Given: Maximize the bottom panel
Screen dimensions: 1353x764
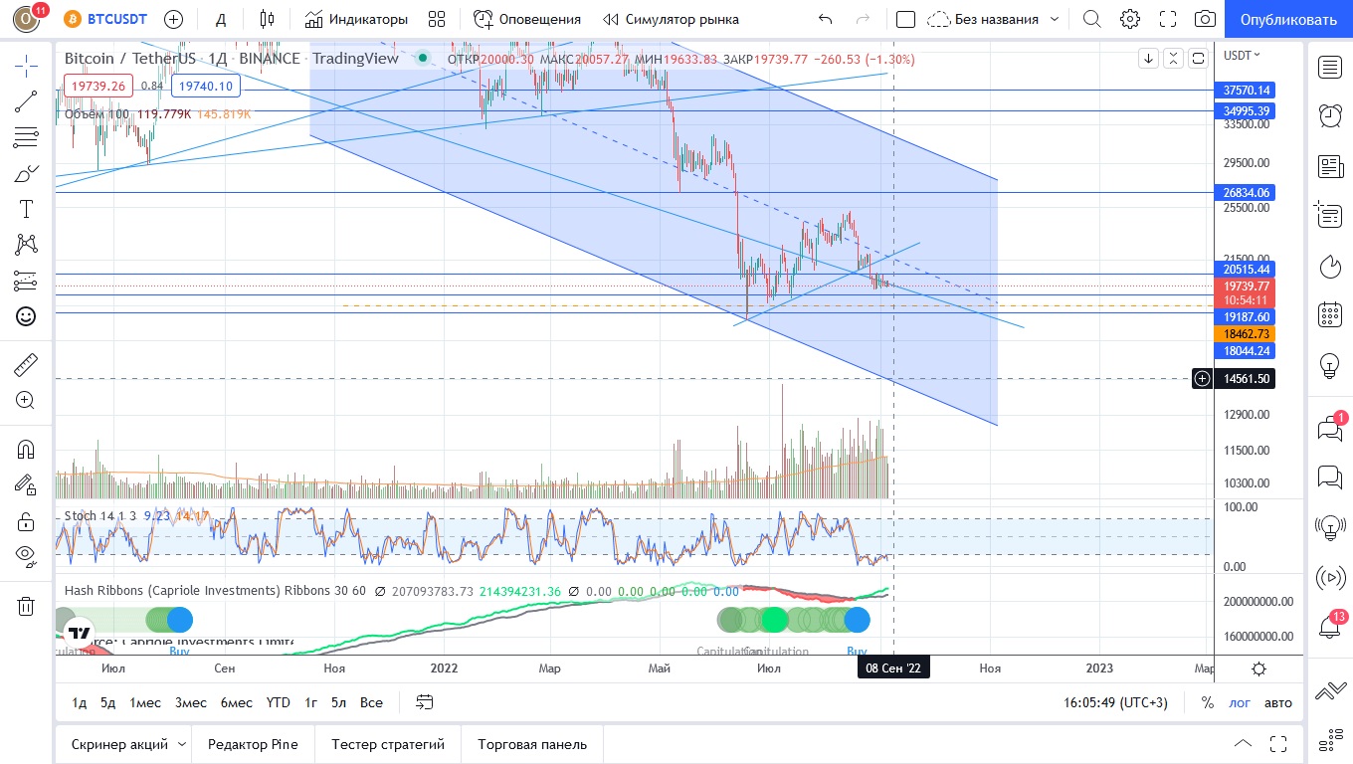Looking at the screenshot, I should click(1278, 744).
